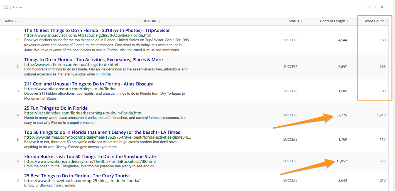Sort table by Status column
The image size is (395, 191).
301,21
